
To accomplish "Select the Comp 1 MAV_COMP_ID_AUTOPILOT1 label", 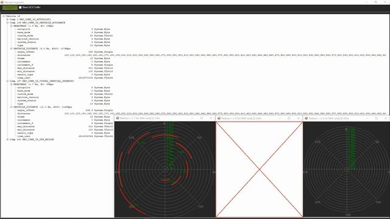I will (30, 19).
